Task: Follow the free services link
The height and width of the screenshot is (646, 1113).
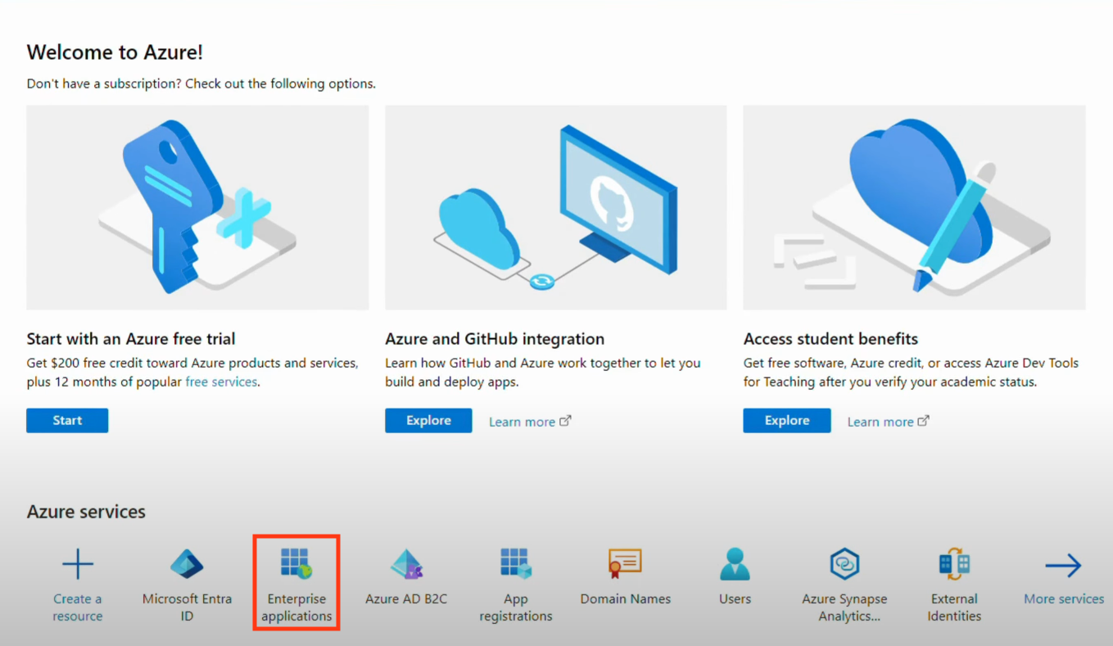Action: click(x=221, y=382)
